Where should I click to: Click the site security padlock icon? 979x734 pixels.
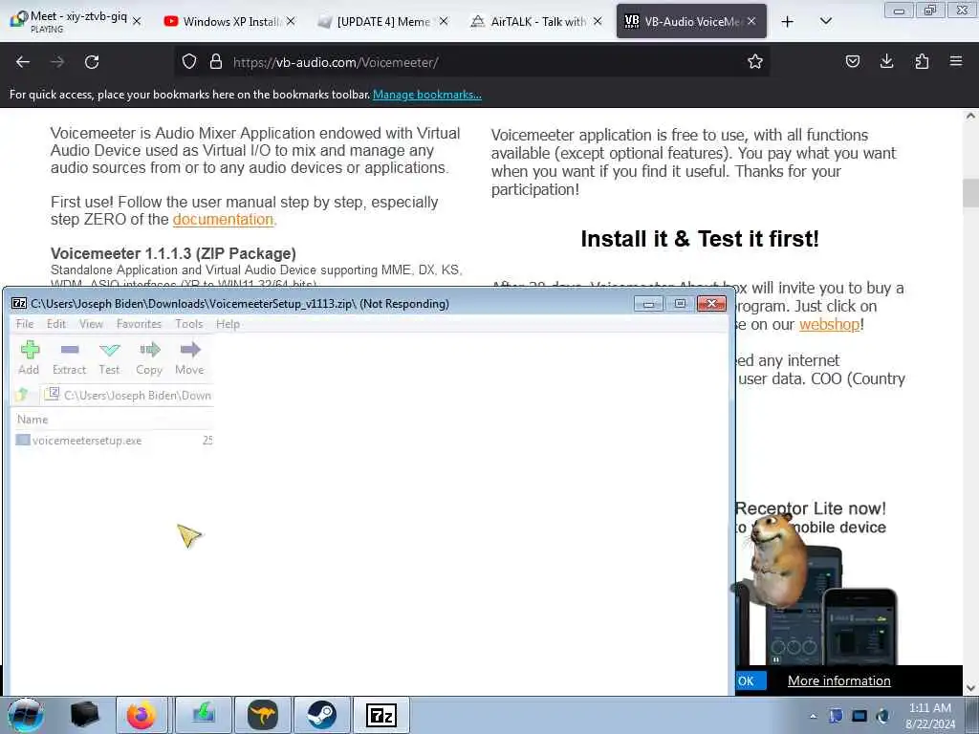216,62
